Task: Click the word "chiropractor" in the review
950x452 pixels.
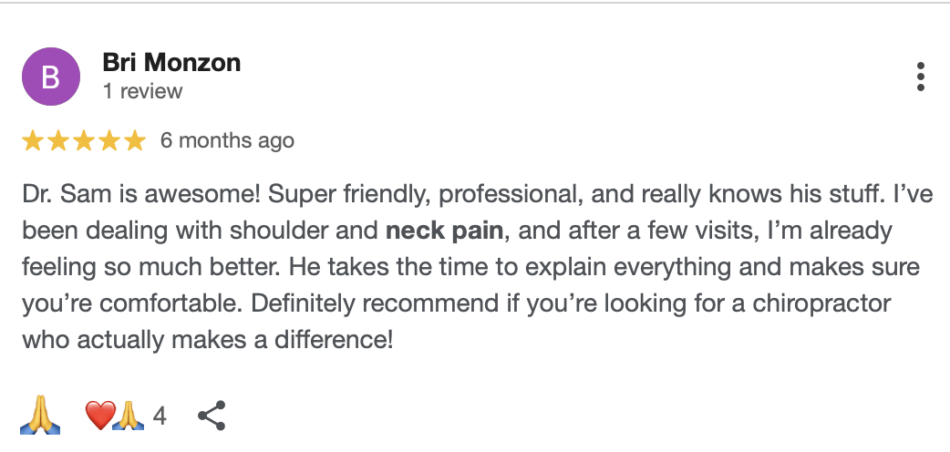Action: [x=821, y=303]
